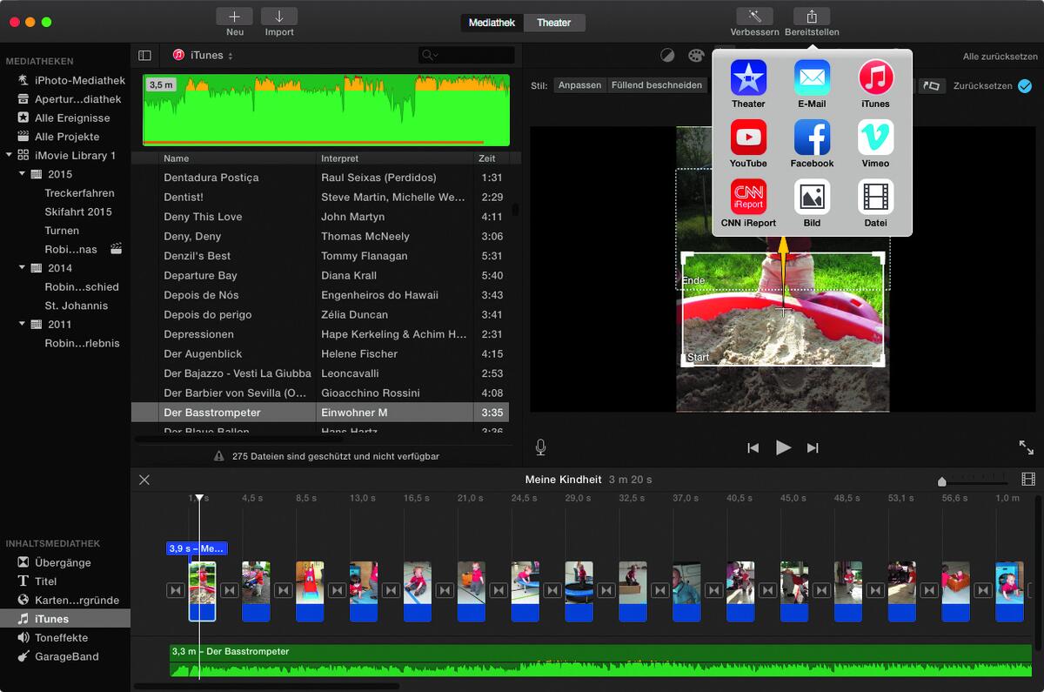Click the timeline playhead marker
Screen dimensions: 1044x692
click(199, 498)
